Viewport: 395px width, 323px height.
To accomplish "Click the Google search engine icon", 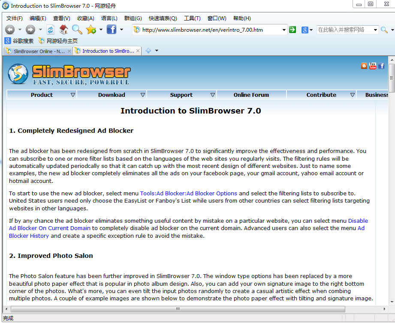I will pos(305,30).
